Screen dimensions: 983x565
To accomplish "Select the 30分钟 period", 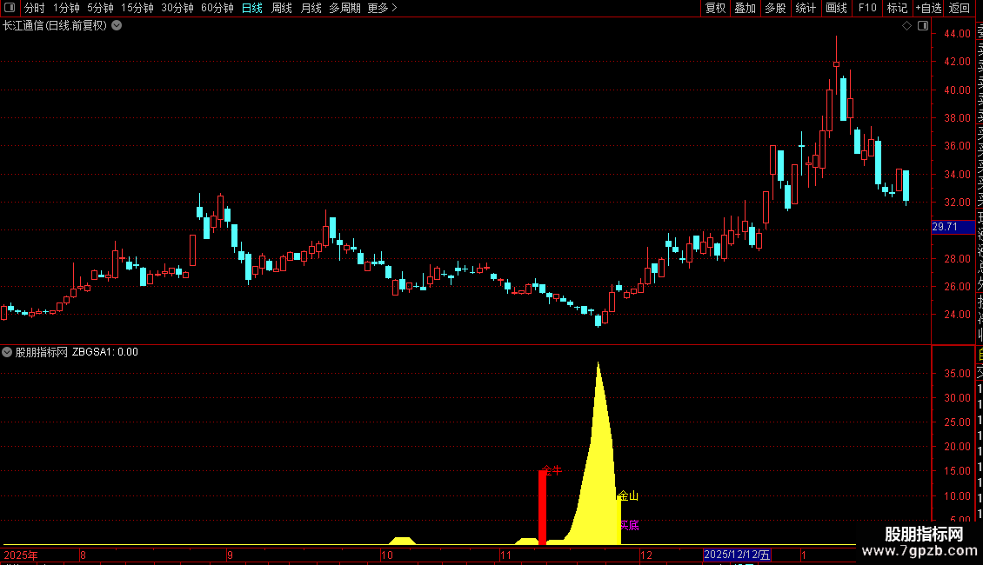I will point(177,8).
